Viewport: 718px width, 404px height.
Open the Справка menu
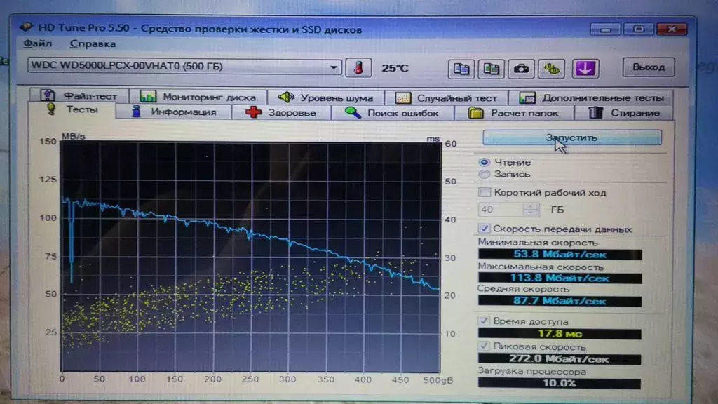[x=93, y=44]
